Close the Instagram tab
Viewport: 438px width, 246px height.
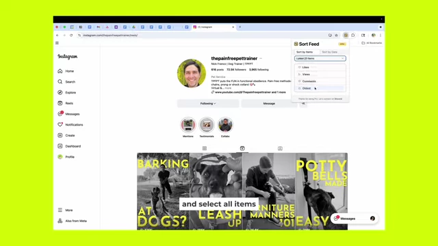pos(233,27)
